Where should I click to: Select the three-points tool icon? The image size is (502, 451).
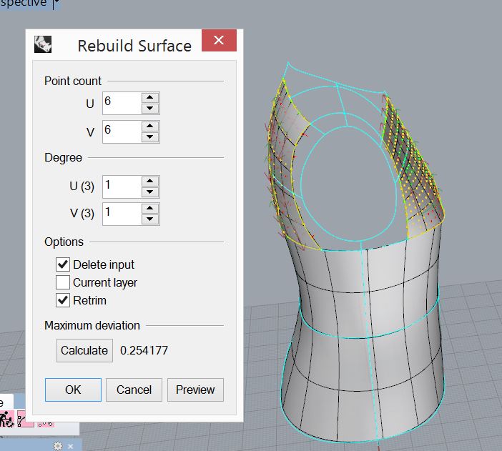pos(46,424)
